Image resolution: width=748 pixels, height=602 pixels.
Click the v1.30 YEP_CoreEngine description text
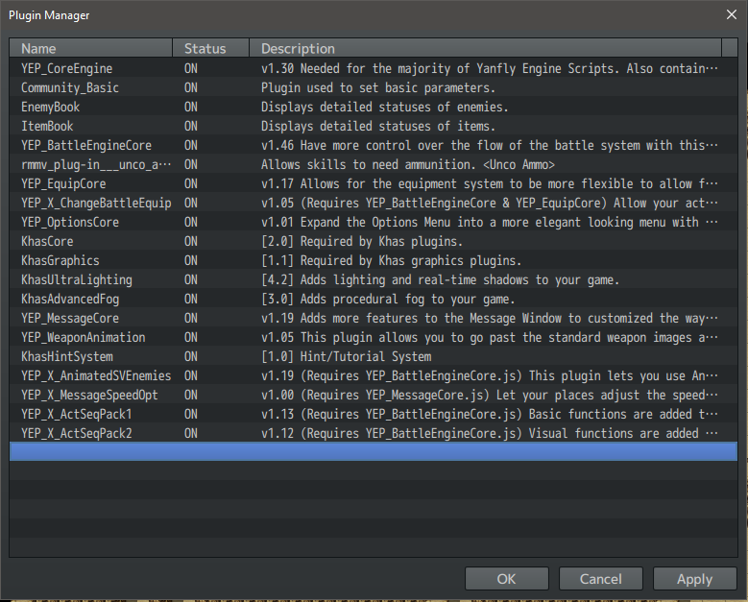(489, 68)
